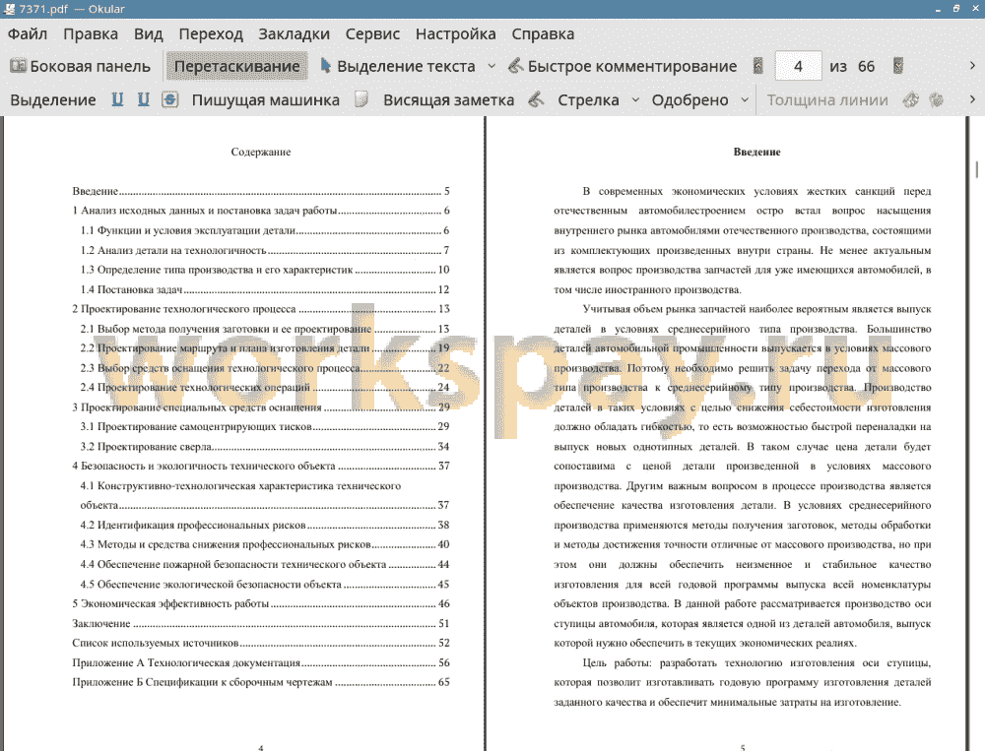This screenshot has width=985, height=751.
Task: Open the dropdown arrow next to Стрелка
Action: click(x=635, y=99)
